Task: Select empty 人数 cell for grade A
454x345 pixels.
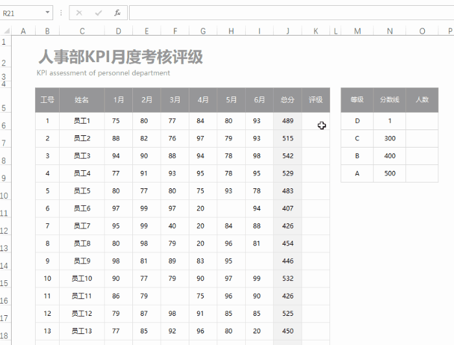Action: 422,173
